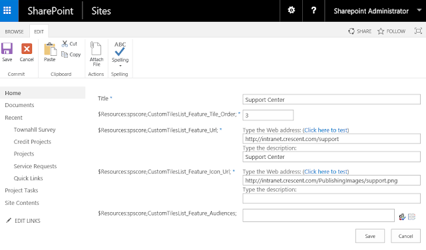The height and width of the screenshot is (250, 426).
Task: Click the ribbon Save disk icon
Action: click(x=7, y=49)
